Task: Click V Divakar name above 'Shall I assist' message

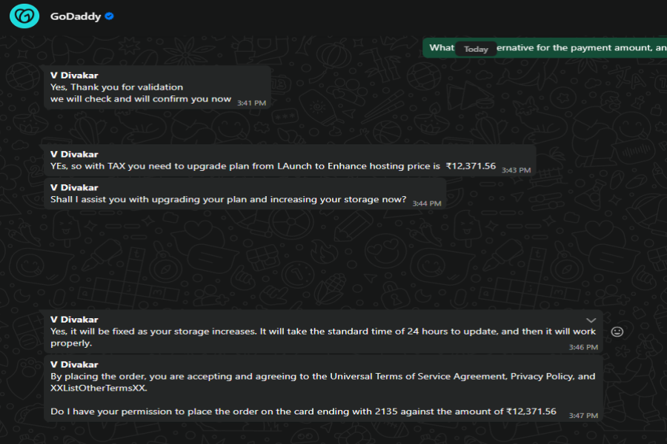Action: point(74,187)
